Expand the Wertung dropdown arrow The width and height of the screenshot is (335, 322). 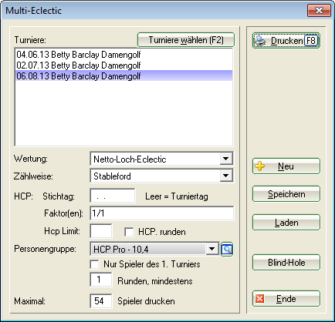point(225,159)
